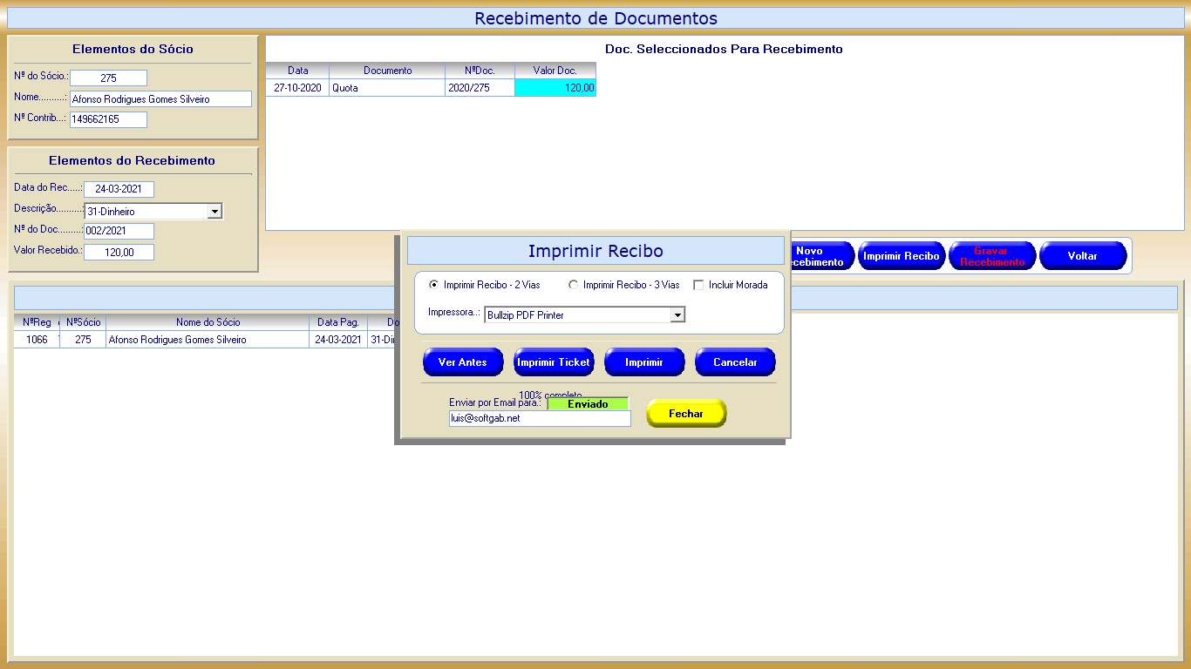Select the cyan 120,00 Valor Doc. cell

coord(555,88)
